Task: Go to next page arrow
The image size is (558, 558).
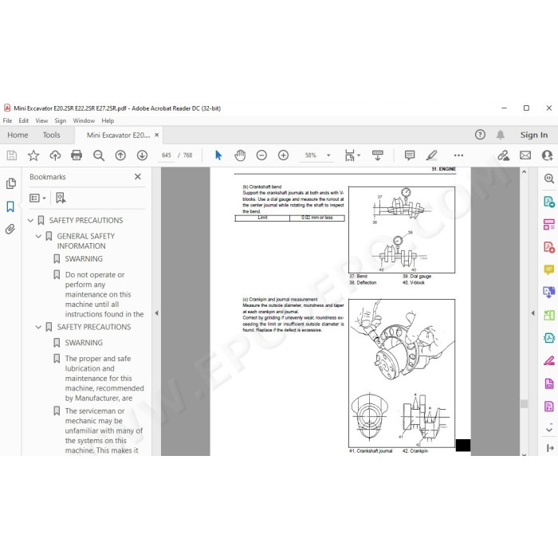Action: pos(143,155)
